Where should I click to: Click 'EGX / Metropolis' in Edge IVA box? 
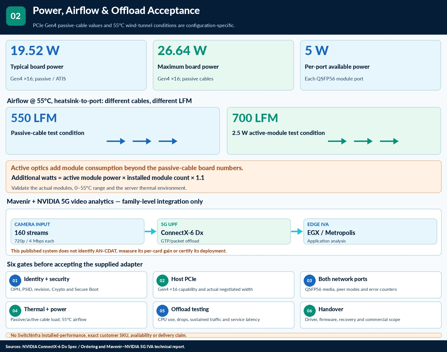(331, 233)
